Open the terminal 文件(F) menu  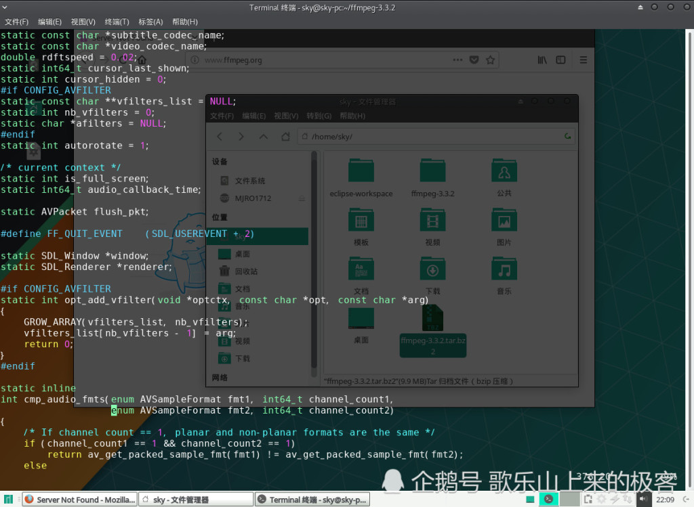coord(16,22)
